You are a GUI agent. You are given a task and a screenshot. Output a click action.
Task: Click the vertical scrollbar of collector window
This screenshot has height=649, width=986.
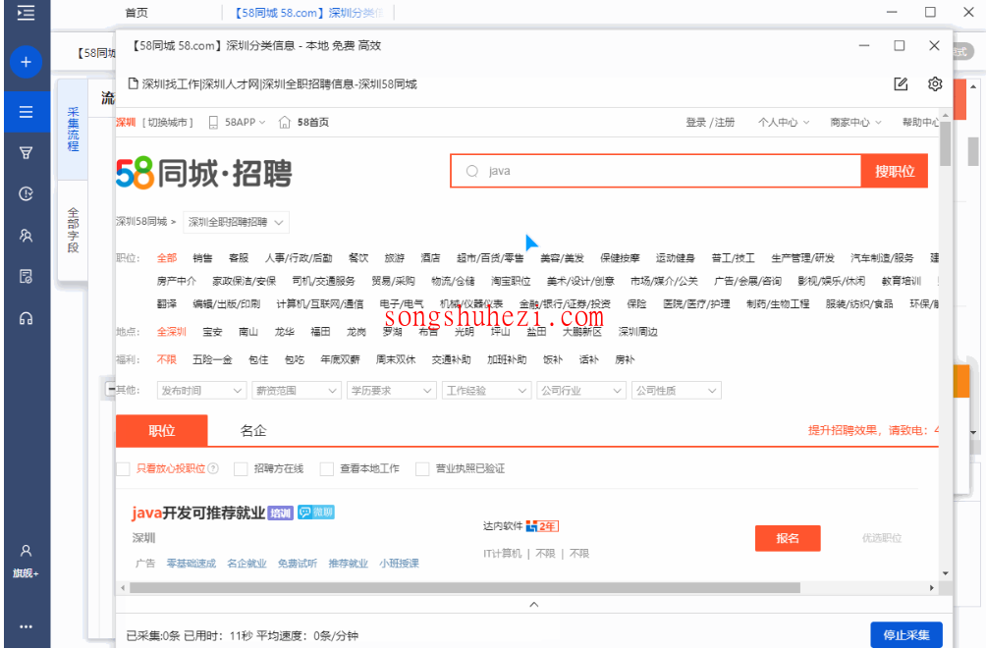[945, 144]
